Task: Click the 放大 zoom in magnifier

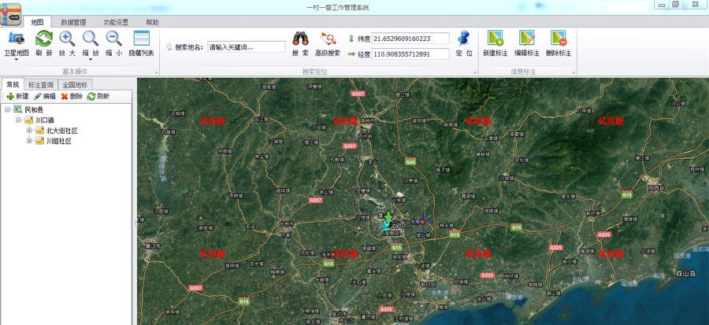Action: point(67,39)
